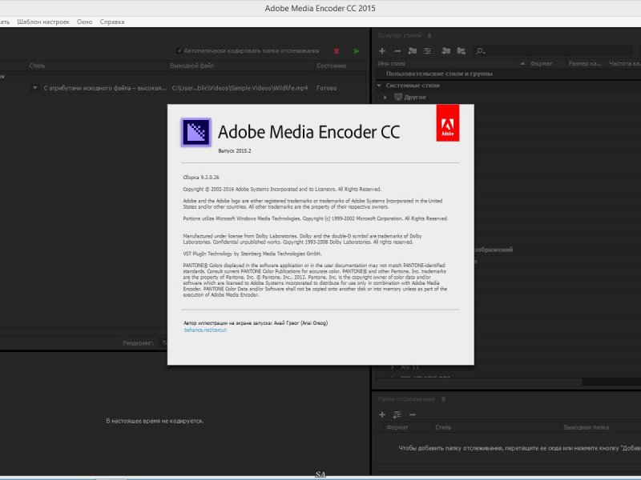
Task: Open the Справка menu
Action: pyautogui.click(x=112, y=22)
